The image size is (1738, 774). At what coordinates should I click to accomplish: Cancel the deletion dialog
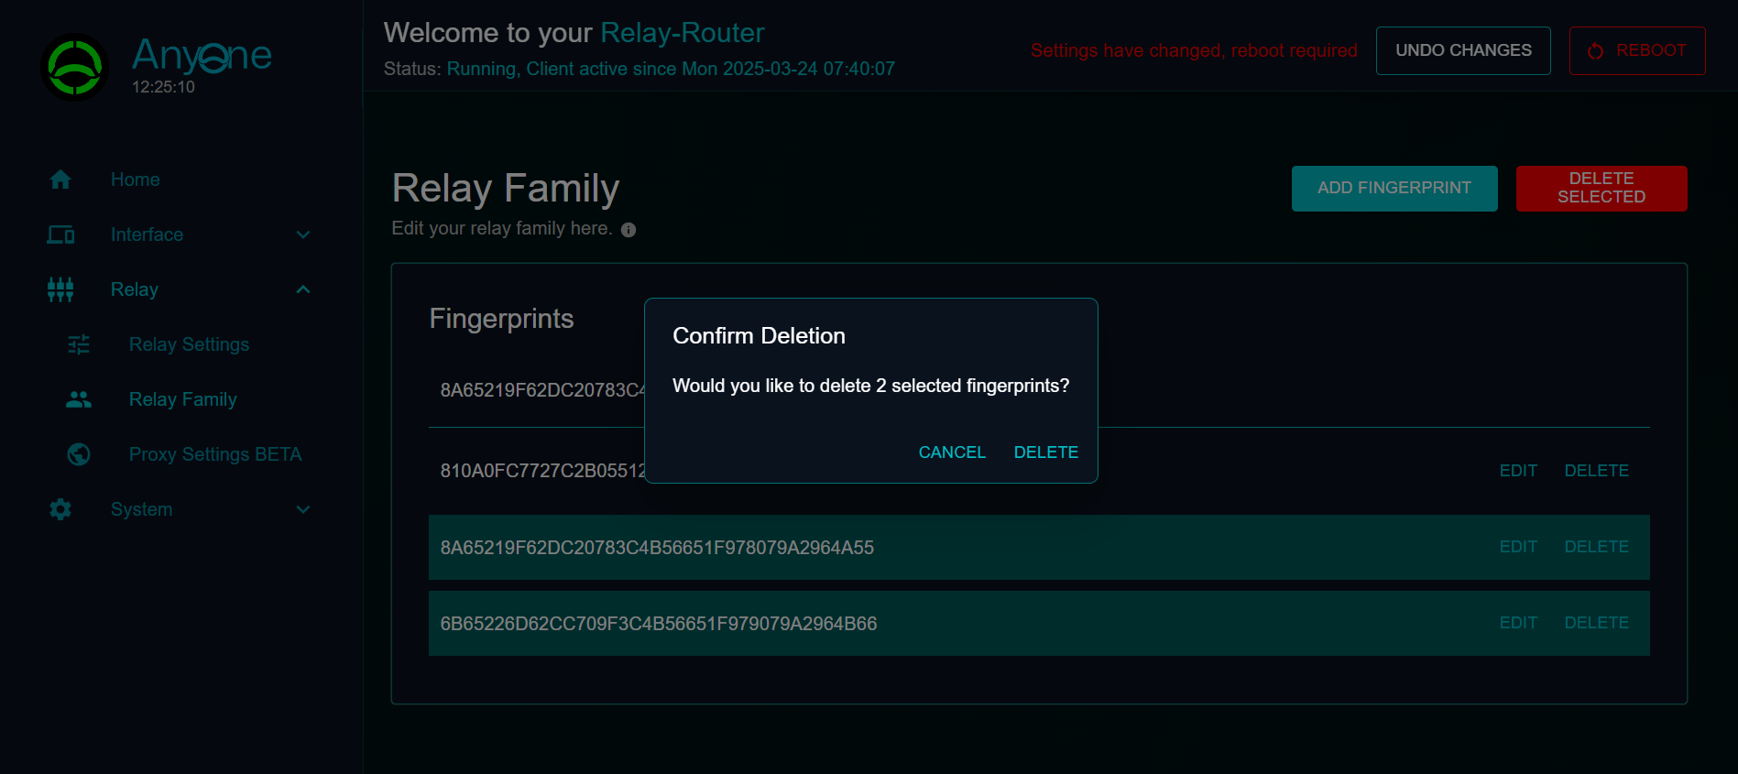coord(952,452)
